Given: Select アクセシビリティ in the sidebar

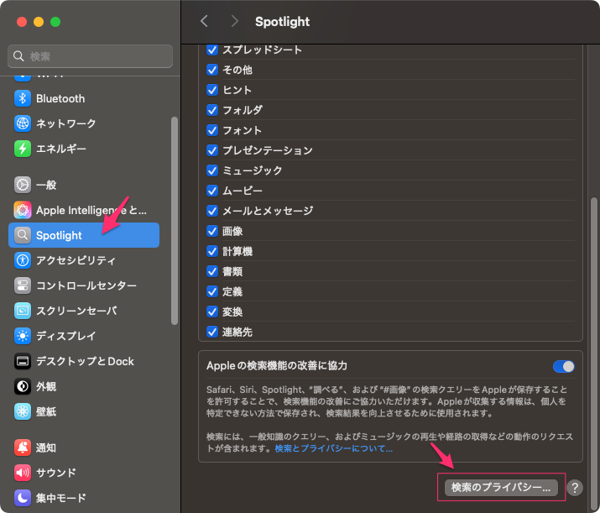Looking at the screenshot, I should [x=84, y=260].
